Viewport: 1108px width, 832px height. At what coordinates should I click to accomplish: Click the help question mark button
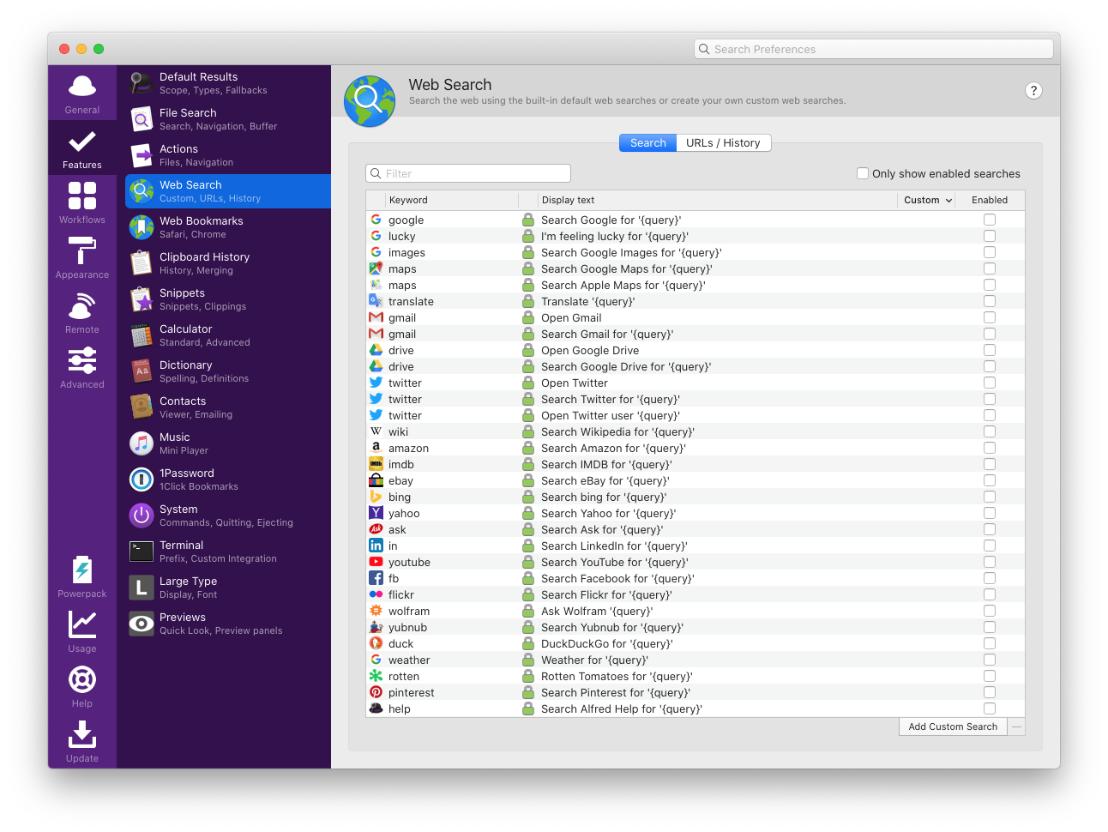pyautogui.click(x=1033, y=91)
